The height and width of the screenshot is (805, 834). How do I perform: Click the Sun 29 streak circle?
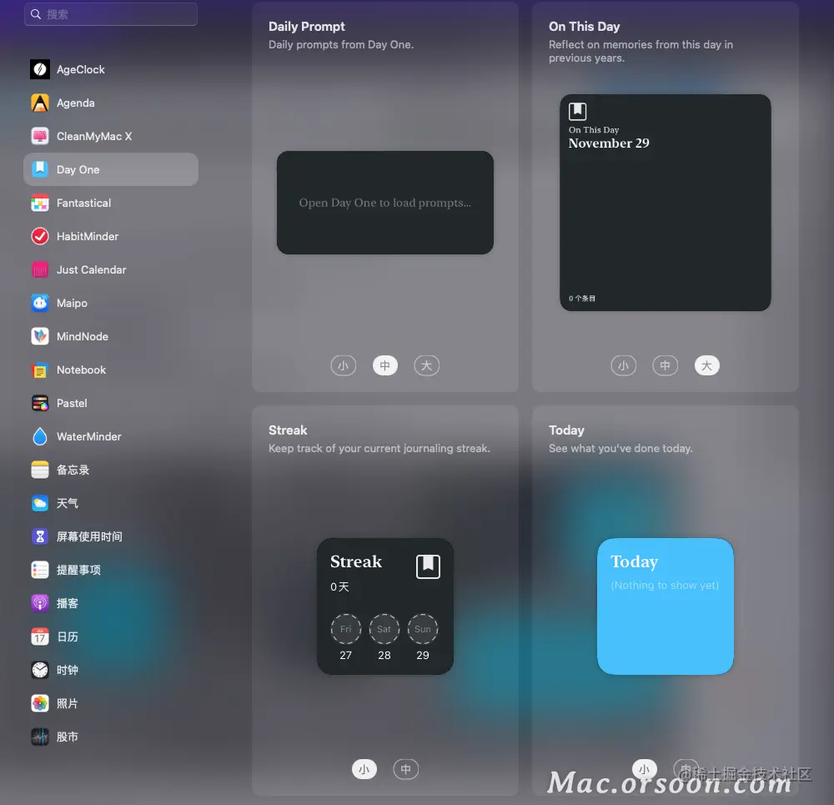(423, 629)
